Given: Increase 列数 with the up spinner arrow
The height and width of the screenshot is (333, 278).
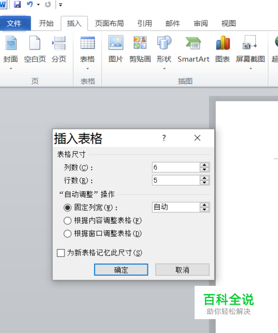Looking at the screenshot, I should 205,165.
